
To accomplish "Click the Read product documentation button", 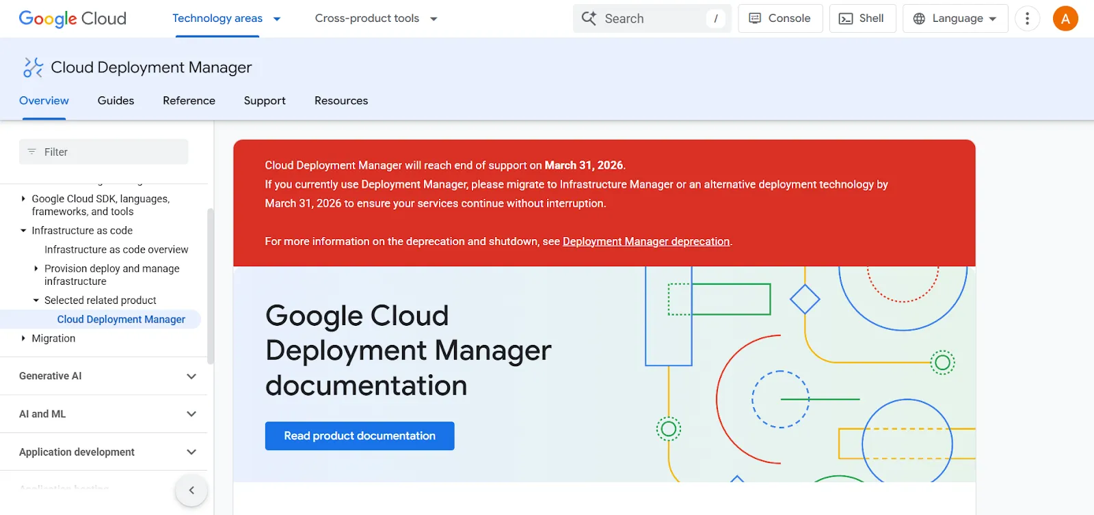I will tap(360, 436).
